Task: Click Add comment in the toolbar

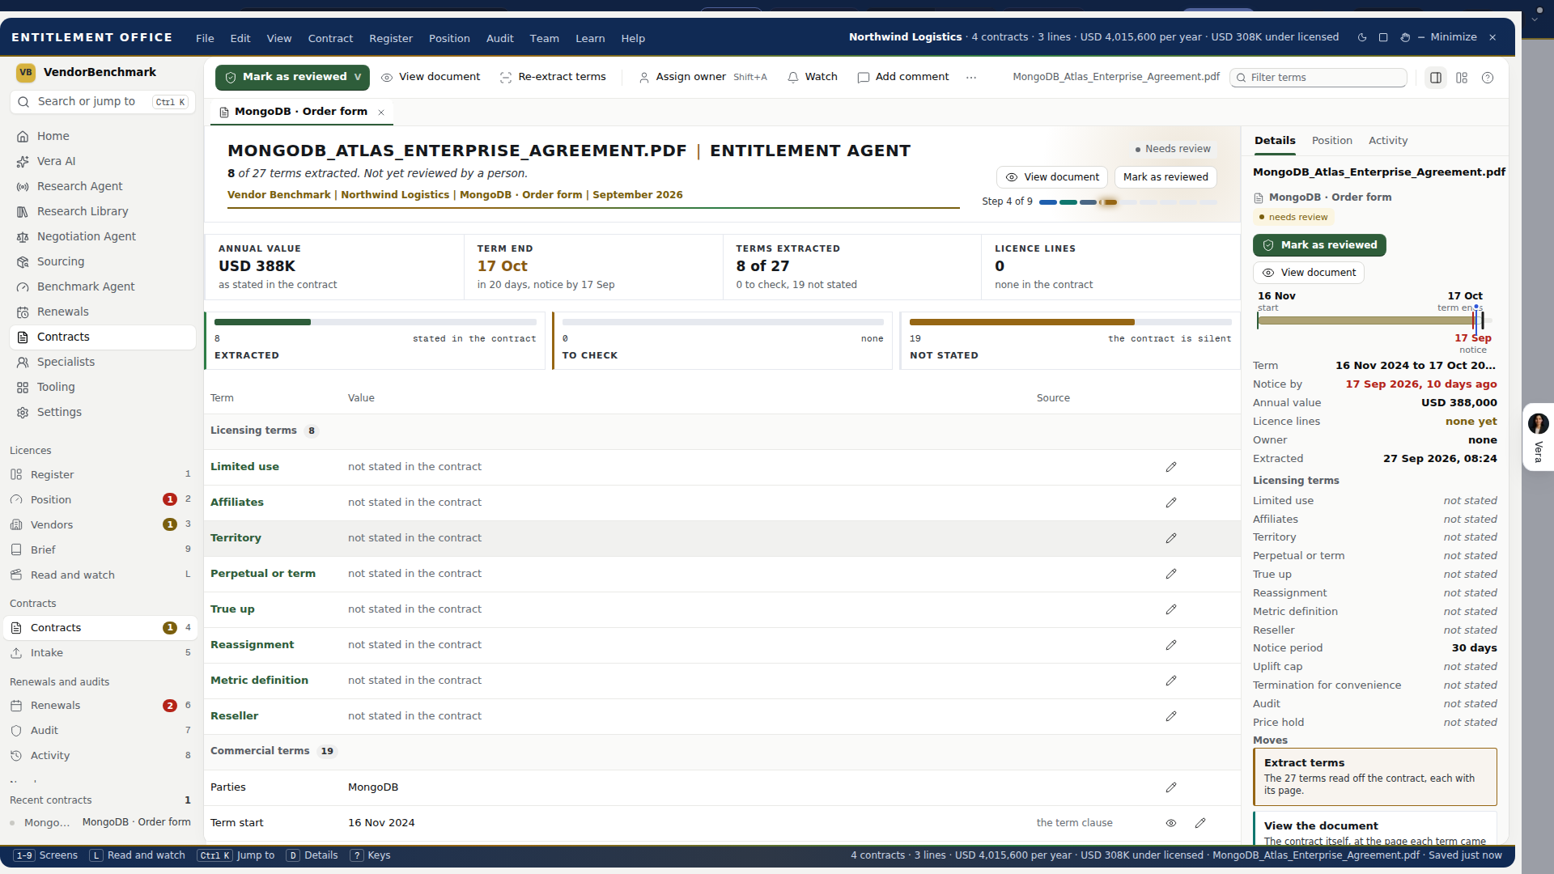Action: click(x=903, y=77)
